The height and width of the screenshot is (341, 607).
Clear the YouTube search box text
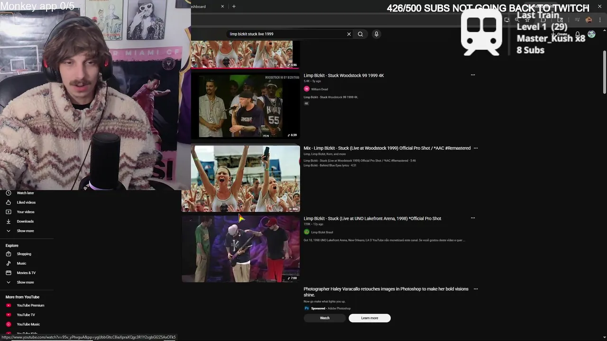tap(349, 34)
